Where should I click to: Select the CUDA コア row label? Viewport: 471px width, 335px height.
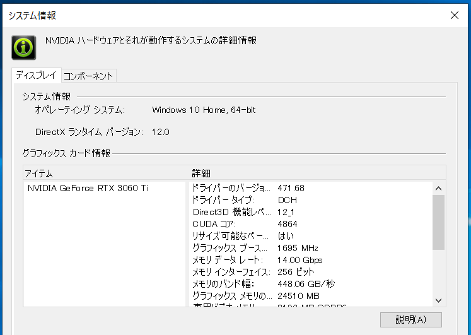click(214, 224)
